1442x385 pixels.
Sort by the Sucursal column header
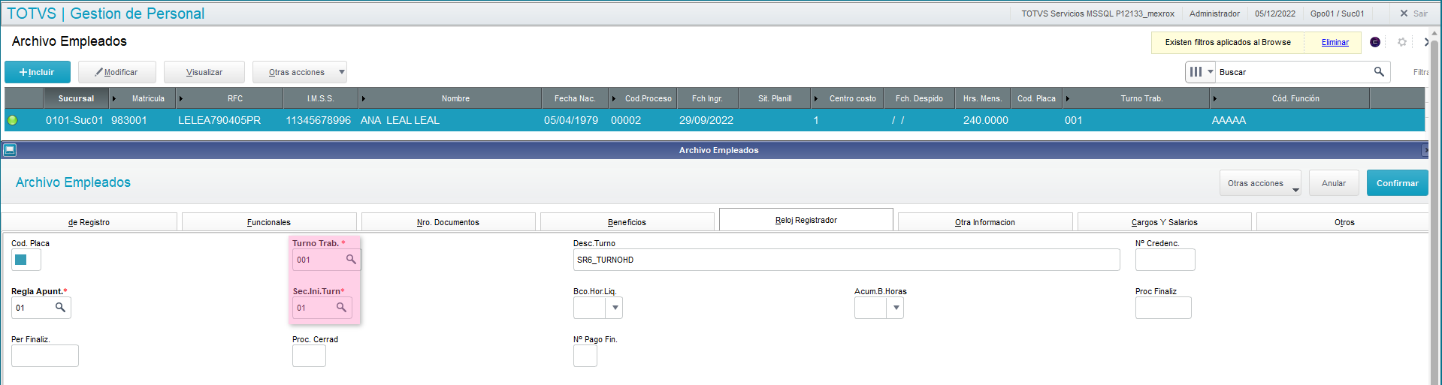pos(76,98)
